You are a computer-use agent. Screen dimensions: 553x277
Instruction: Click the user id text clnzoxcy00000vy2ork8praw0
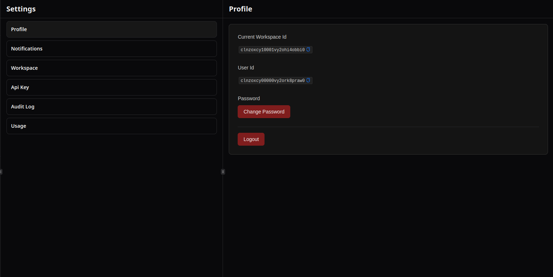click(x=272, y=81)
